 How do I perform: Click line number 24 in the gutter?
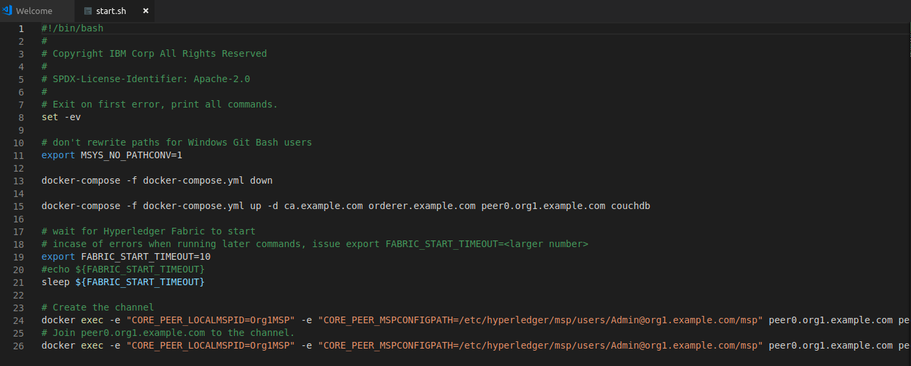(18, 320)
